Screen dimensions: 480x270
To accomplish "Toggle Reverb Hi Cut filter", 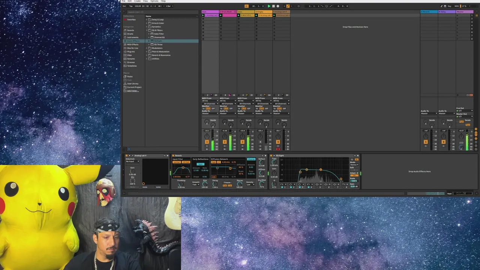I will click(x=186, y=162).
